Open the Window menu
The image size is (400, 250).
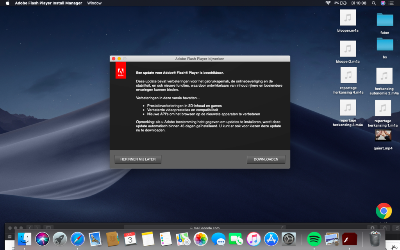coord(94,3)
